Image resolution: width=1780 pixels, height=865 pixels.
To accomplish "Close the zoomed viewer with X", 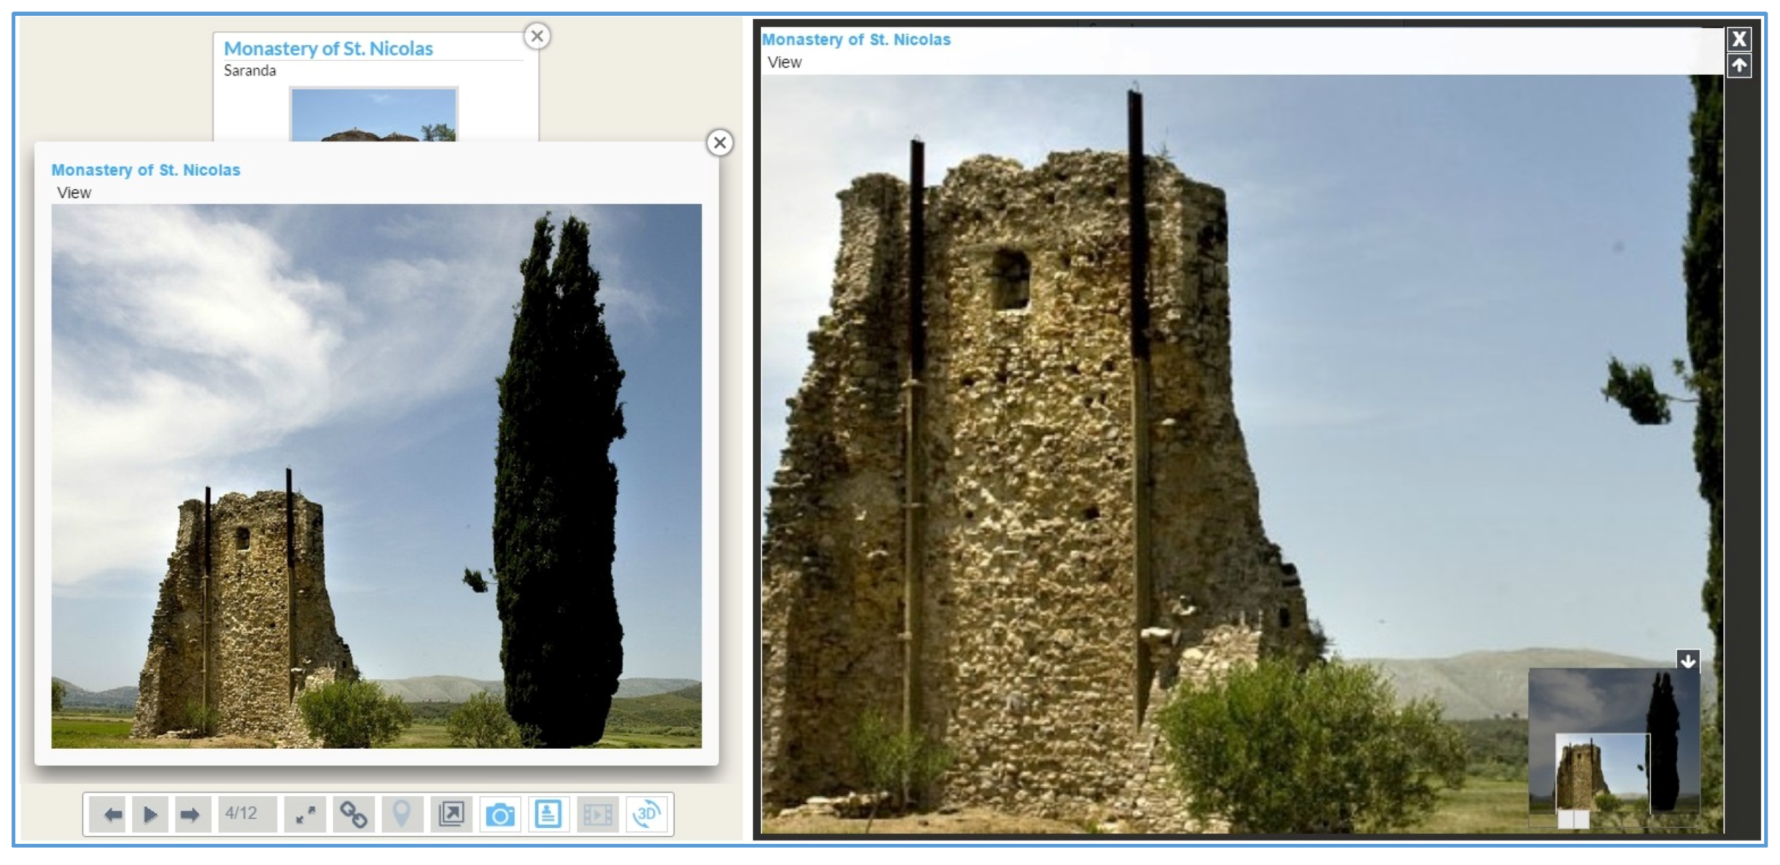I will (1738, 39).
